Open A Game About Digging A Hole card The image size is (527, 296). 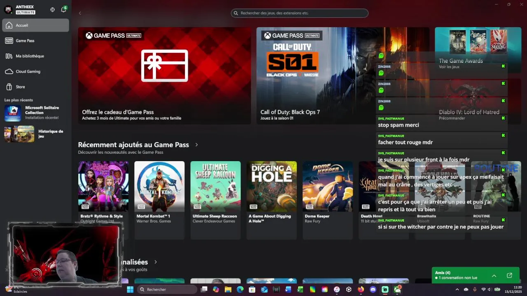point(272,200)
